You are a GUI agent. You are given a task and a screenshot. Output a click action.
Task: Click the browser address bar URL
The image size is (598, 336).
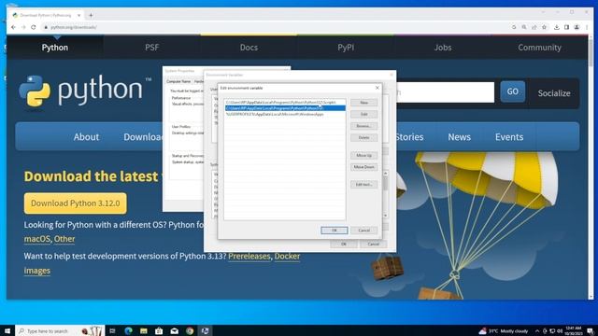[x=74, y=27]
